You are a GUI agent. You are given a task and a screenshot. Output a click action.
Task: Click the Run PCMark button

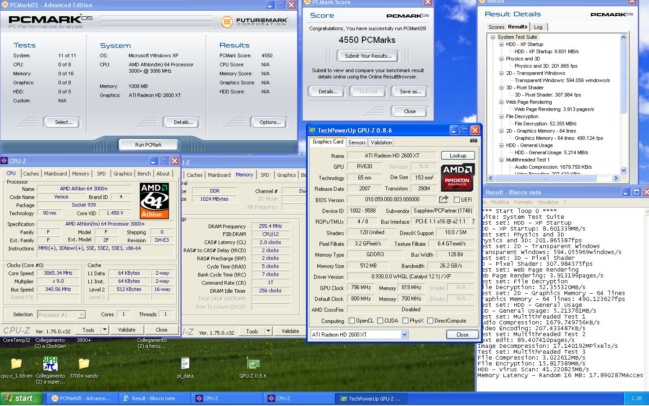click(x=148, y=145)
